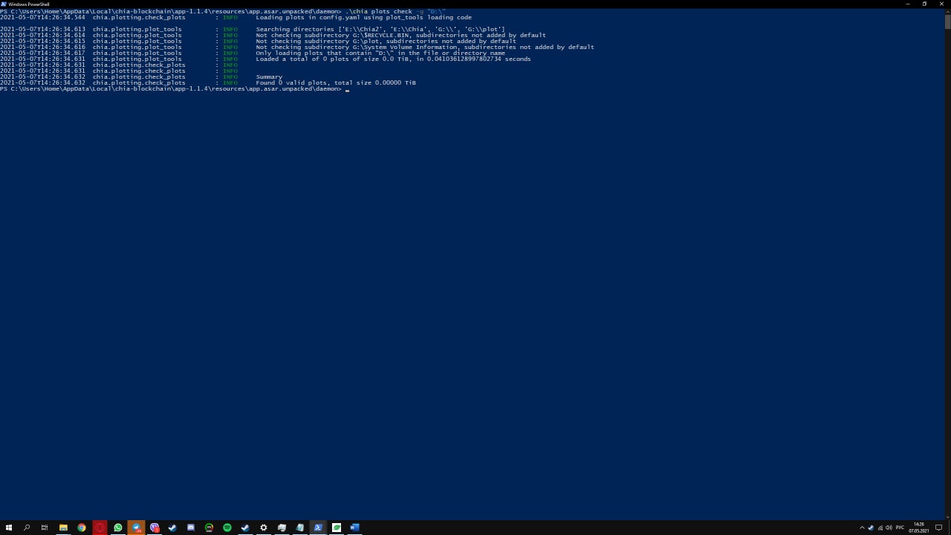951x535 pixels.
Task: Open taskbar Search magnifier
Action: [27, 528]
